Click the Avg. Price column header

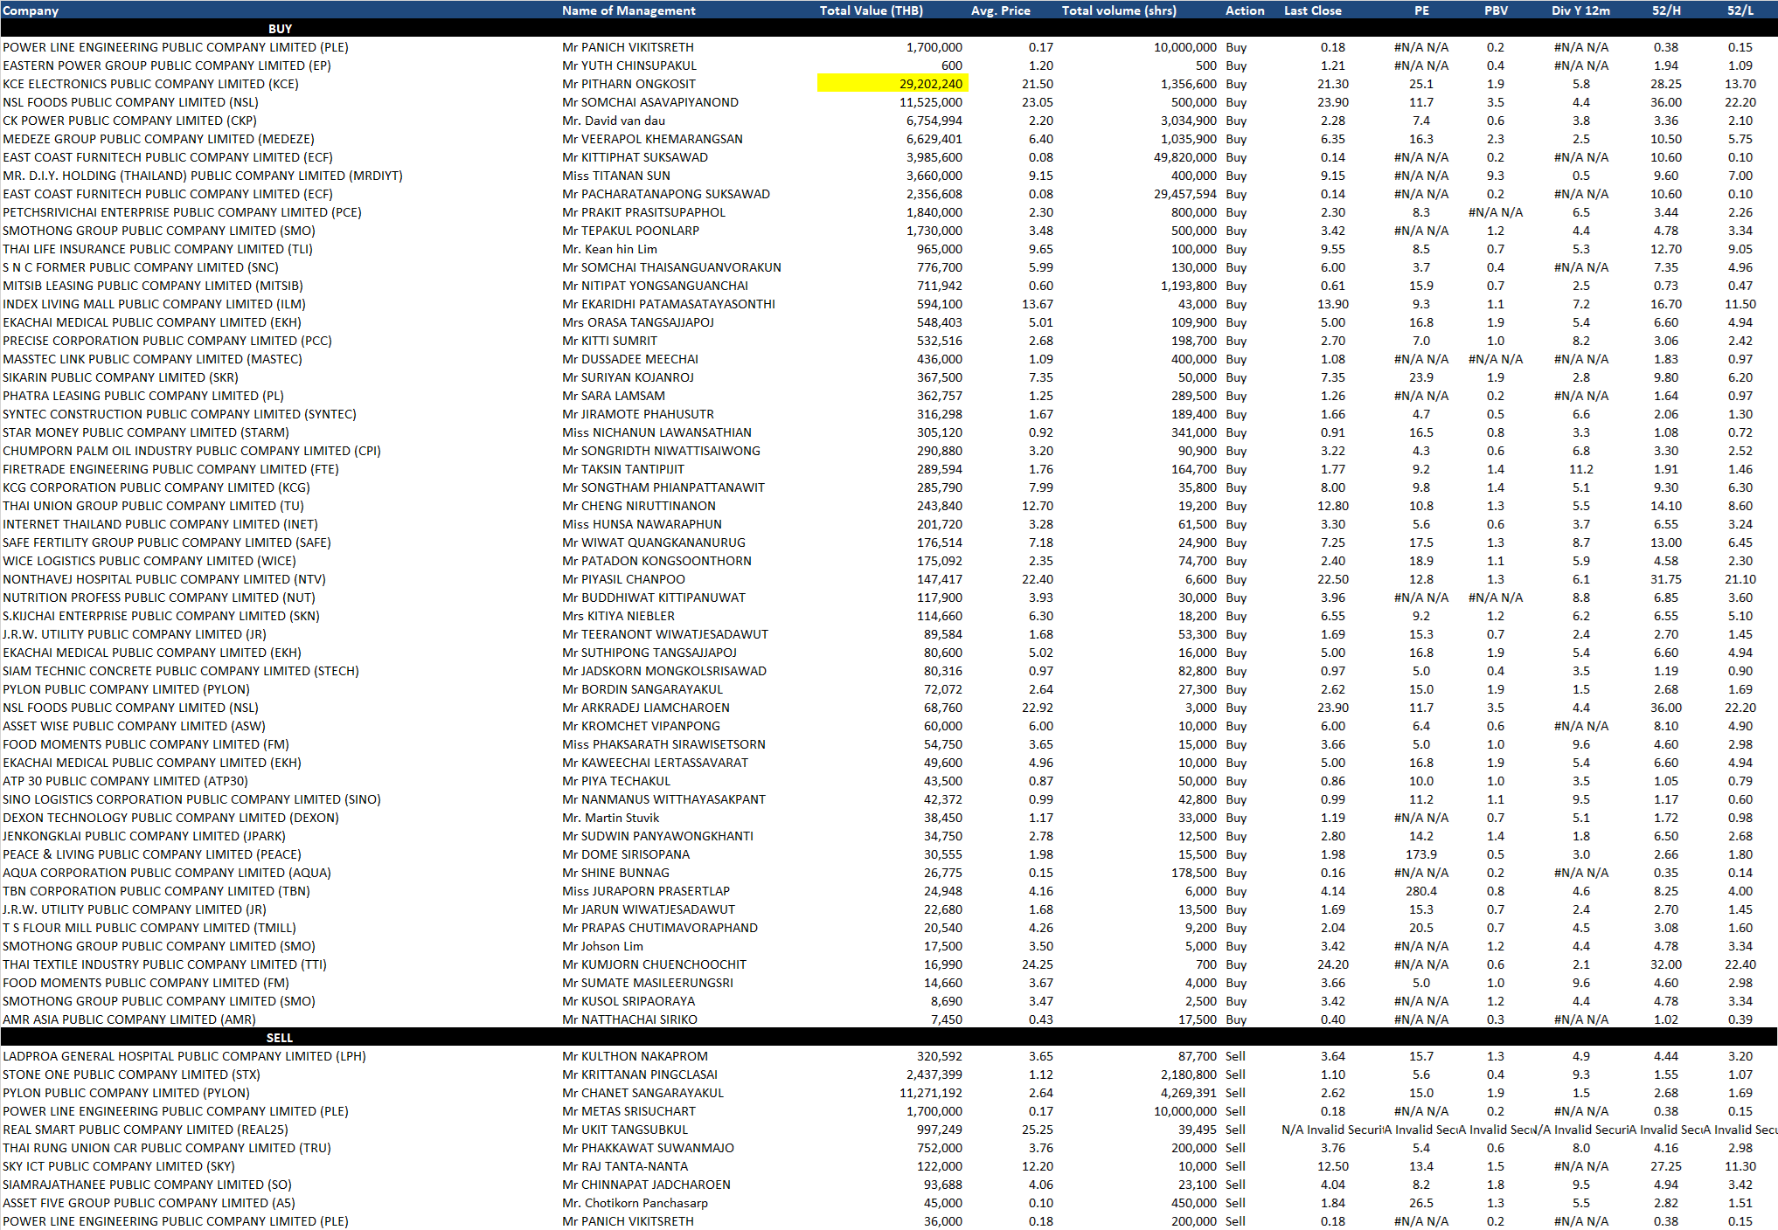pyautogui.click(x=1000, y=10)
